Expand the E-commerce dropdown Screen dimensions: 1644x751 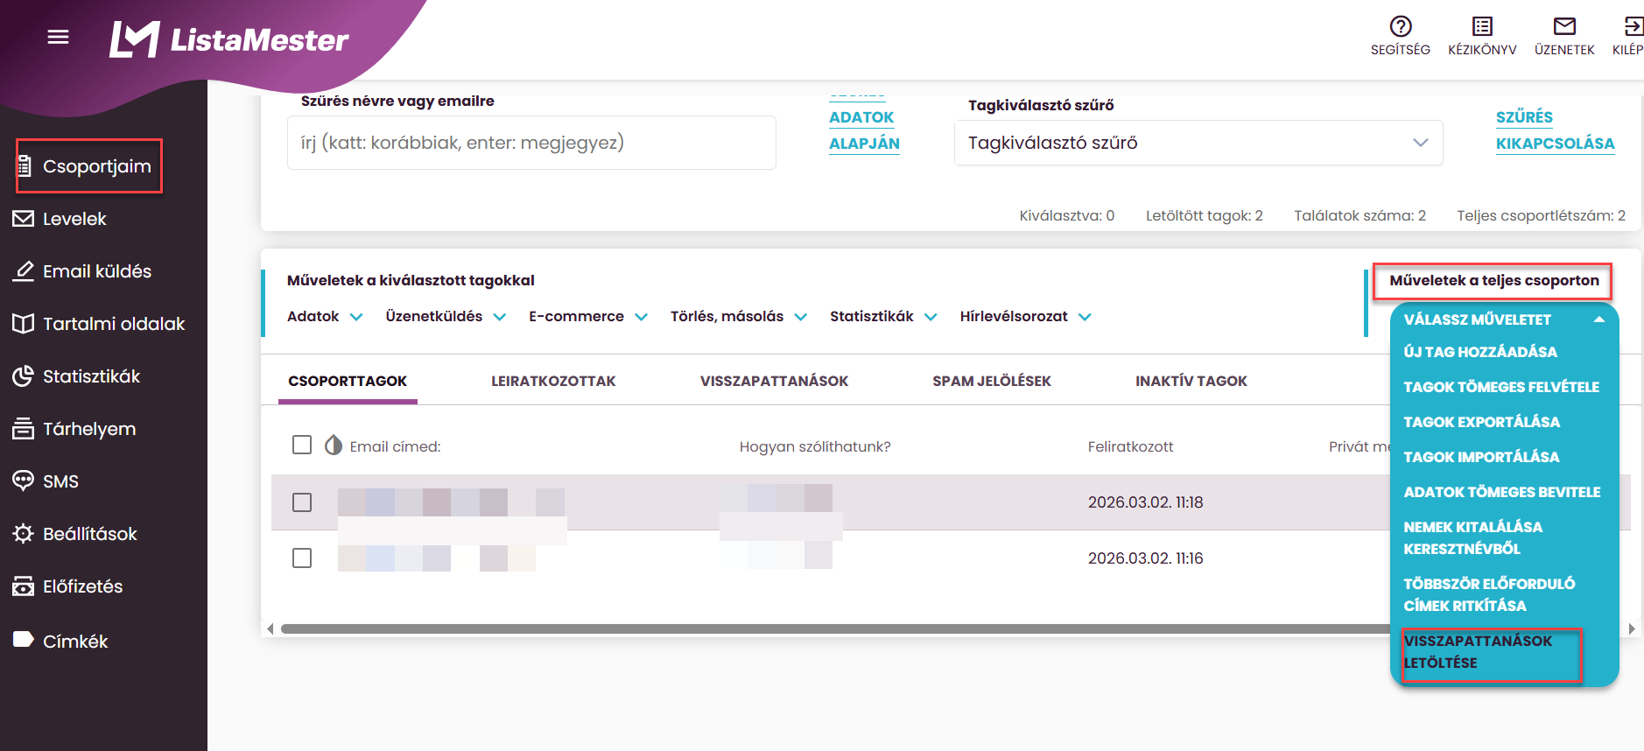[x=588, y=317]
